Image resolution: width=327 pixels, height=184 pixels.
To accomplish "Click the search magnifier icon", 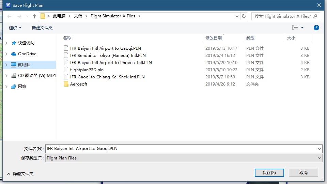I will pyautogui.click(x=315, y=16).
